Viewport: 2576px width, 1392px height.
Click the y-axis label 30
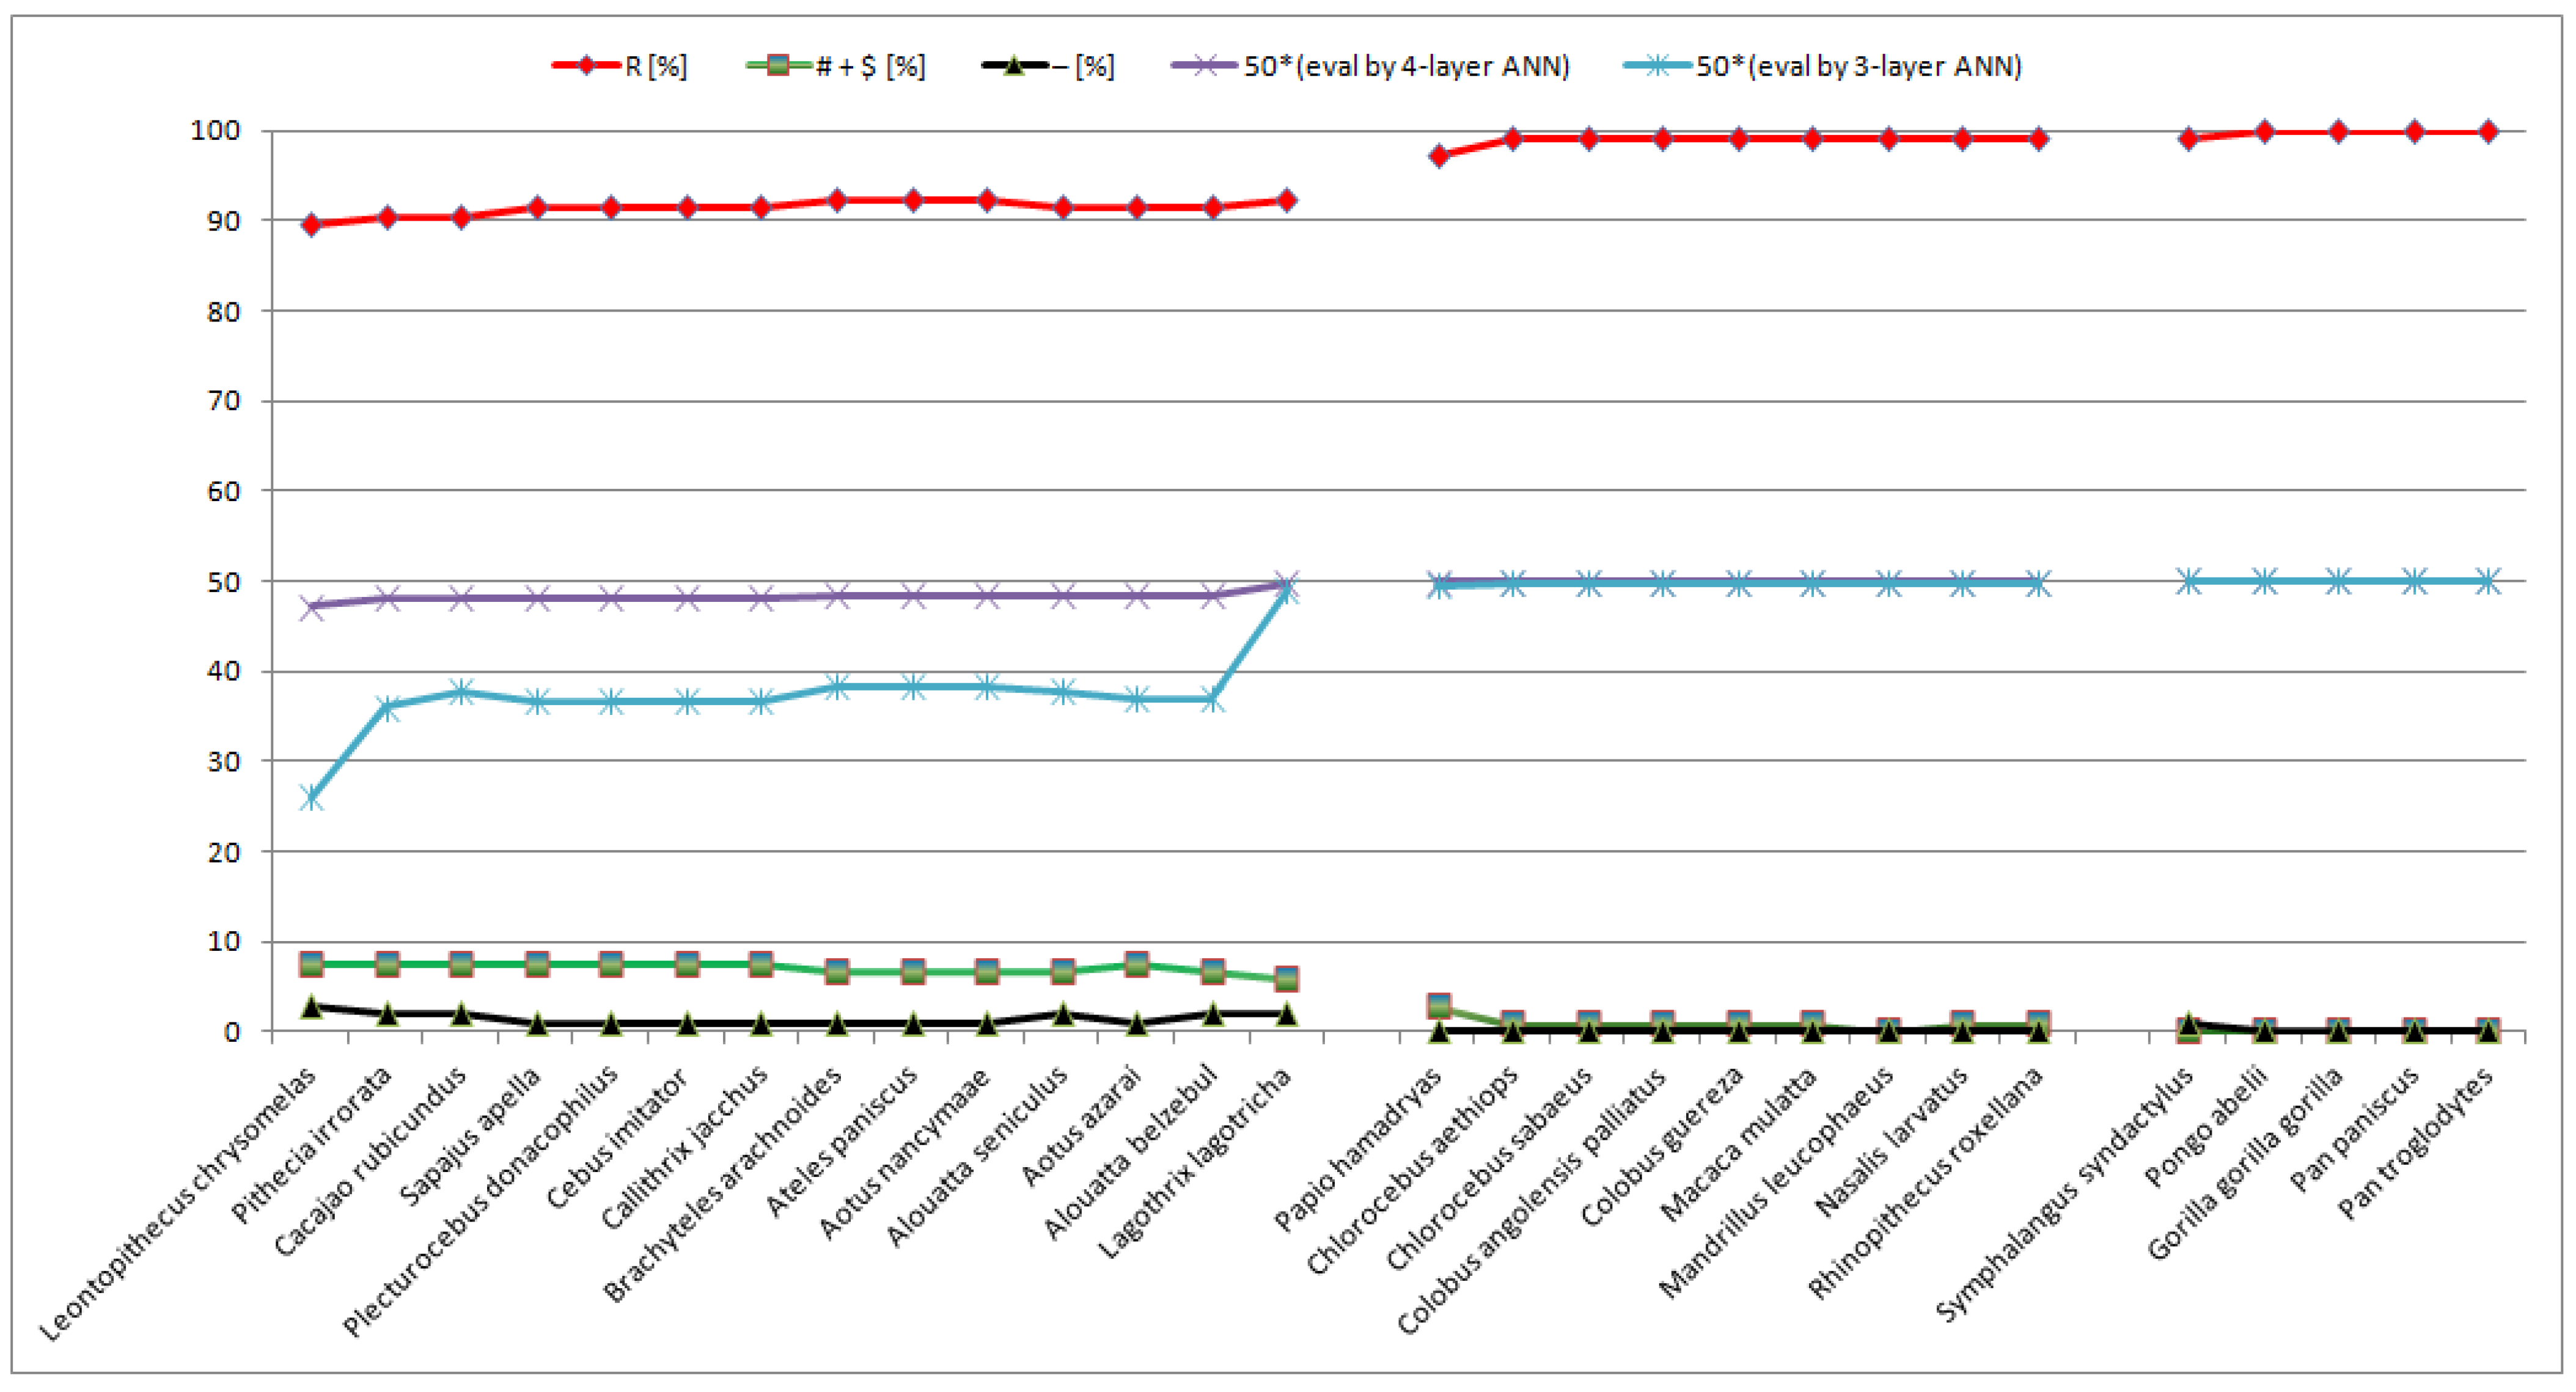tap(224, 761)
